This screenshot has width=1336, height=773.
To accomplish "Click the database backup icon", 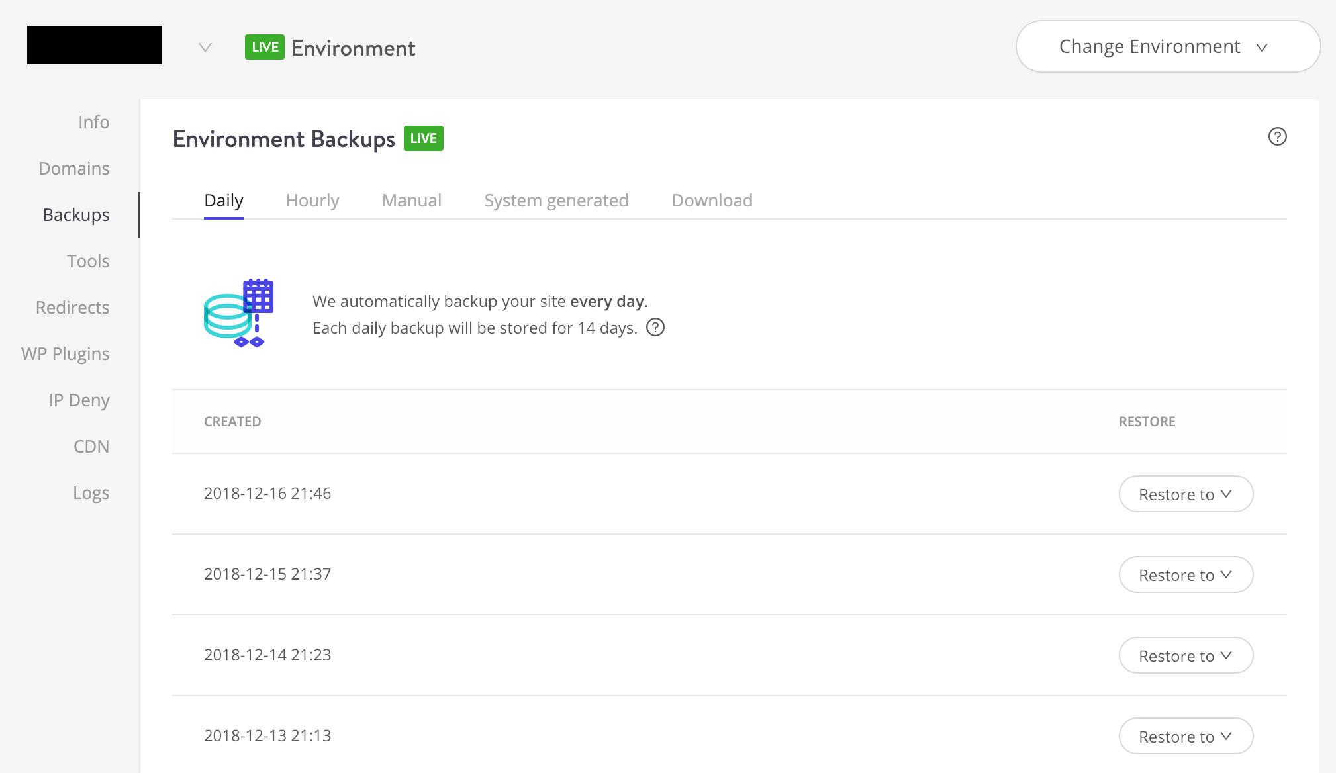I will 239,313.
